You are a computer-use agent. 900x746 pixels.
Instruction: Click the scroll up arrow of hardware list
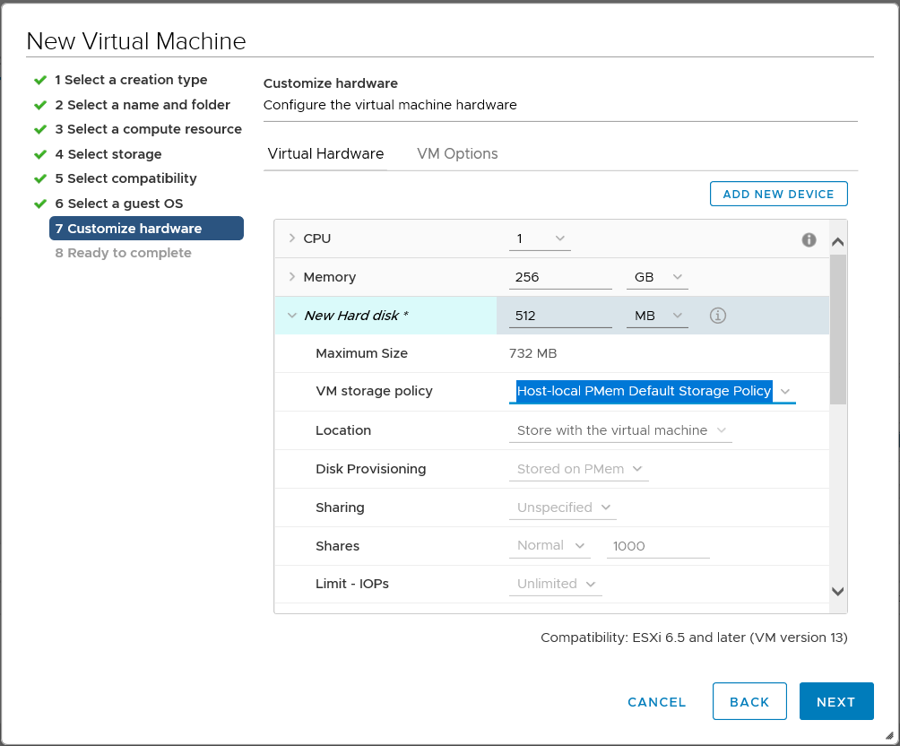[x=837, y=242]
